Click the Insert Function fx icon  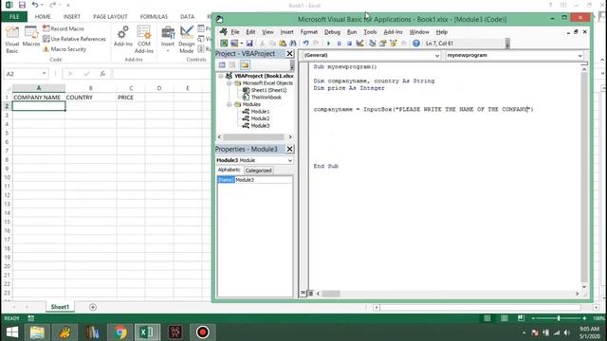[x=102, y=74]
